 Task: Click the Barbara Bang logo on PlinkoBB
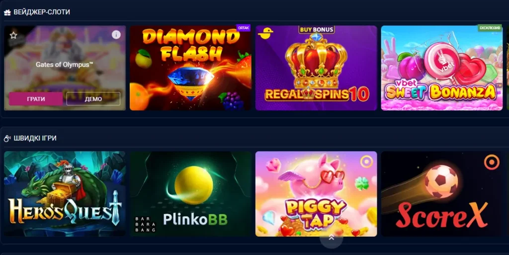coord(145,224)
